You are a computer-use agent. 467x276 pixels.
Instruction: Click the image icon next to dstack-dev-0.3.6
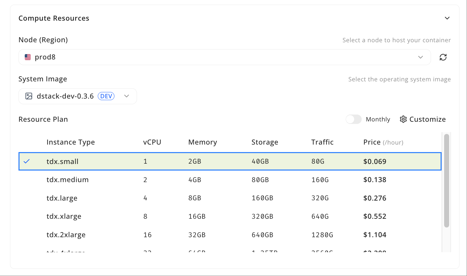click(x=29, y=96)
